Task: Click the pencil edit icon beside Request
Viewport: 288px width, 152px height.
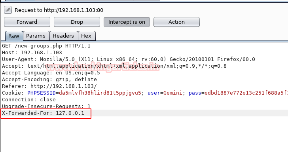Action: click(8, 10)
